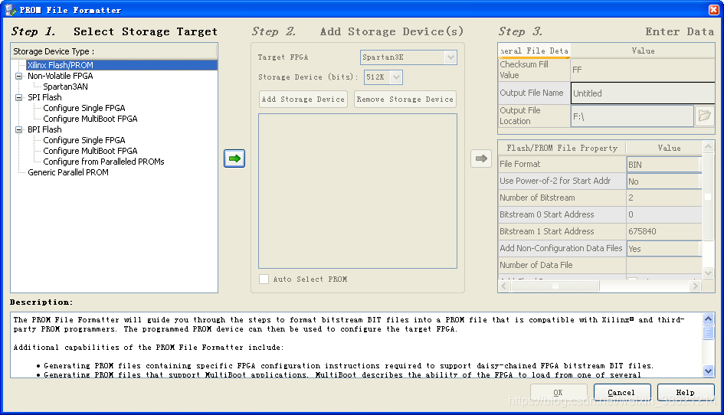The height and width of the screenshot is (415, 724).
Task: Click the Description scroll down arrow
Action: pyautogui.click(x=708, y=371)
